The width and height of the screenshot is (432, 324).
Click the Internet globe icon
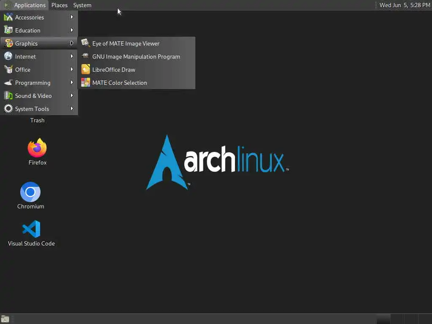tap(8, 56)
